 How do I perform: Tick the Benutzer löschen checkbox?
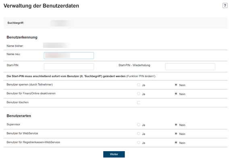[139, 103]
